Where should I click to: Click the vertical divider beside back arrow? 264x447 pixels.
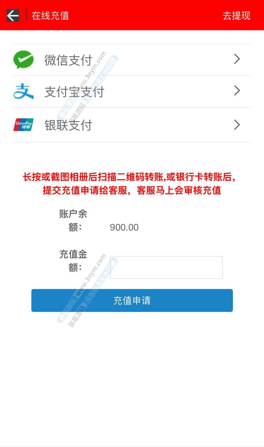pyautogui.click(x=26, y=15)
